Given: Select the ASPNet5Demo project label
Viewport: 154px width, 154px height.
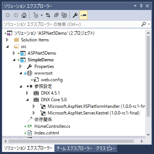Looking at the screenshot, I should point(42,53).
